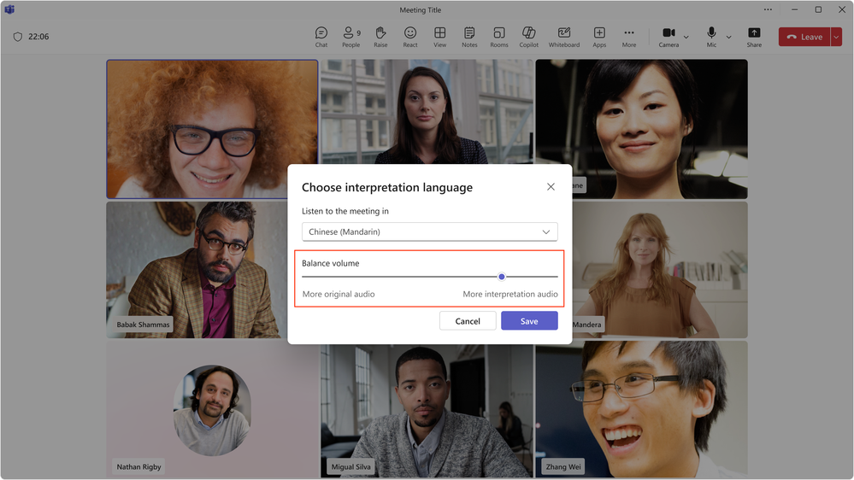
Task: Cancel the interpretation language dialog
Action: 468,321
